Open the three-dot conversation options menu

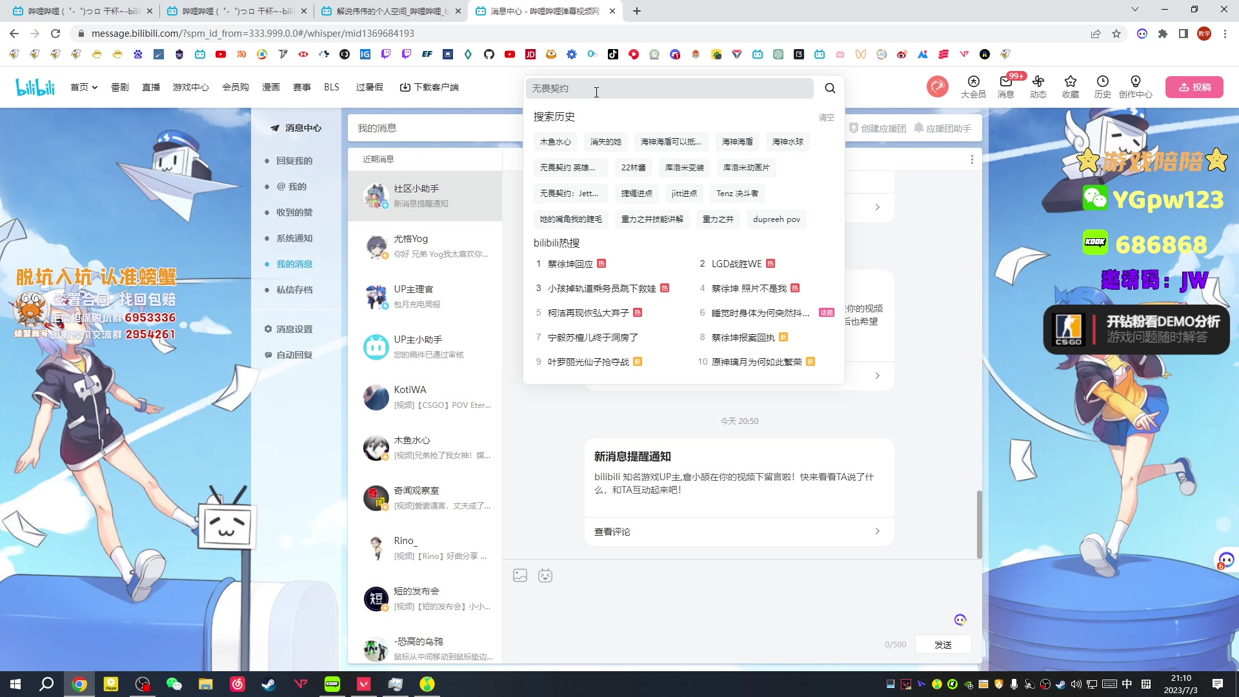point(972,159)
